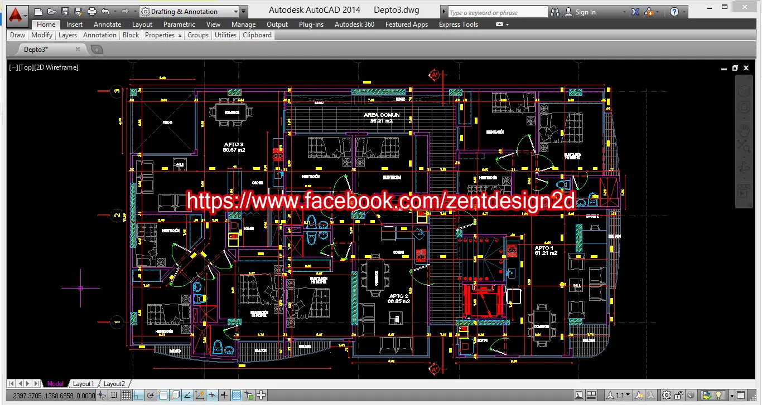Switch to the Insert ribbon tab

click(74, 25)
